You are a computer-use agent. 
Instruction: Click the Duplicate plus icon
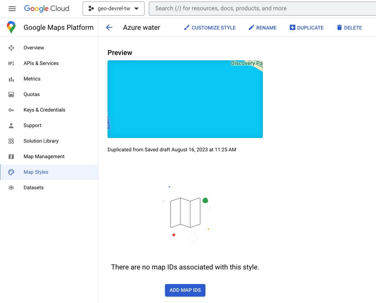click(x=292, y=28)
